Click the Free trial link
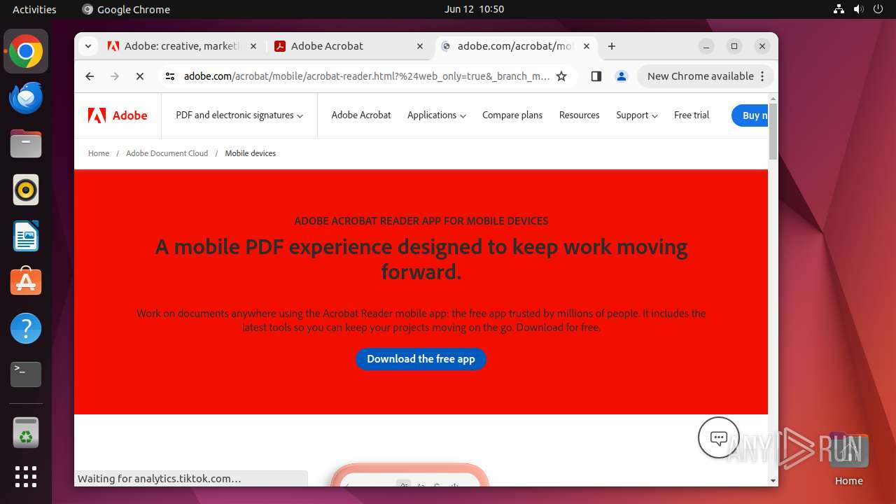This screenshot has width=896, height=504. coord(692,115)
